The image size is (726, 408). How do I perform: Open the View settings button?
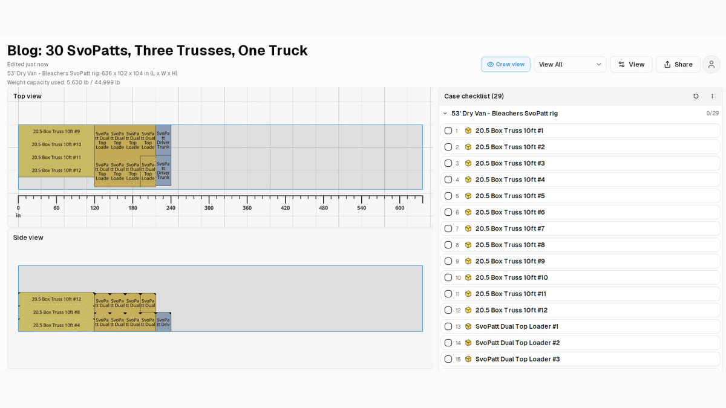(631, 65)
